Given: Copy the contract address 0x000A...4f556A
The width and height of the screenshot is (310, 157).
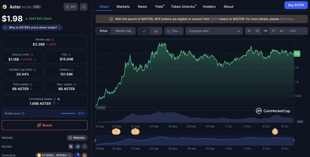Looking at the screenshot, I should pyautogui.click(x=69, y=155).
